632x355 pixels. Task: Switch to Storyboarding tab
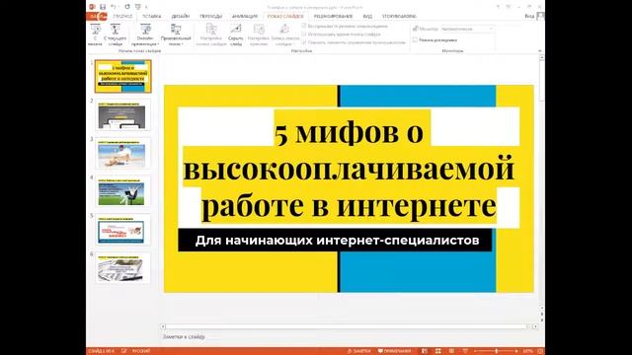tap(399, 16)
